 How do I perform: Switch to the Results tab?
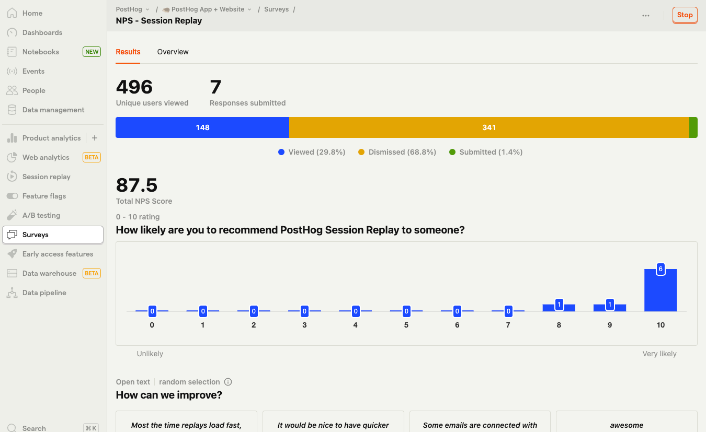[x=128, y=52]
